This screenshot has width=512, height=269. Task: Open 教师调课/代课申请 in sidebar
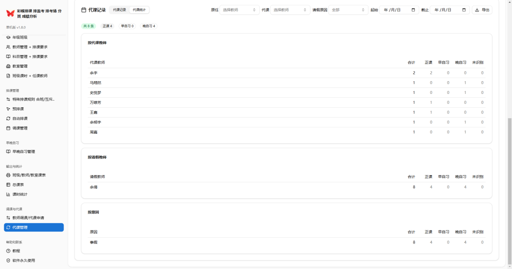[x=28, y=218]
